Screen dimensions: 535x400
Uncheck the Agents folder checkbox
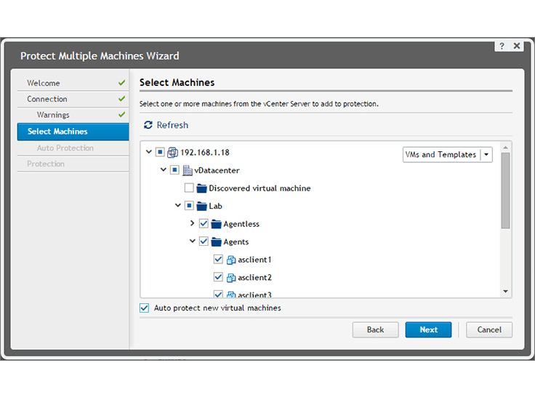(204, 241)
